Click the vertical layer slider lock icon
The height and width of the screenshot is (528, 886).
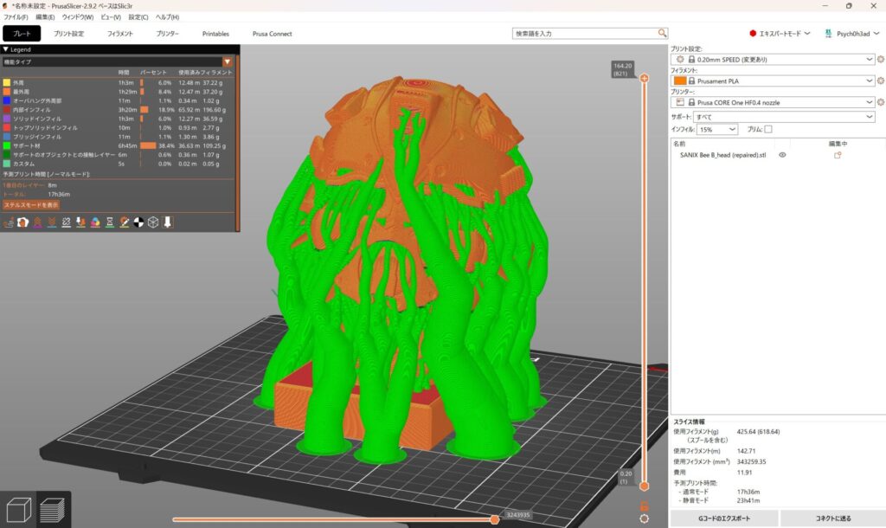pyautogui.click(x=644, y=505)
